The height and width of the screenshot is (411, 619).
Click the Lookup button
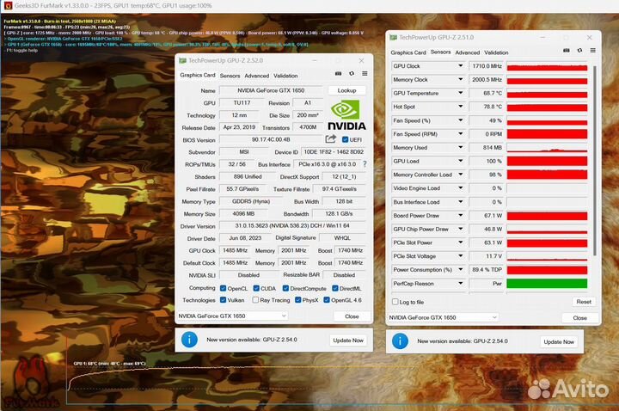(x=346, y=90)
